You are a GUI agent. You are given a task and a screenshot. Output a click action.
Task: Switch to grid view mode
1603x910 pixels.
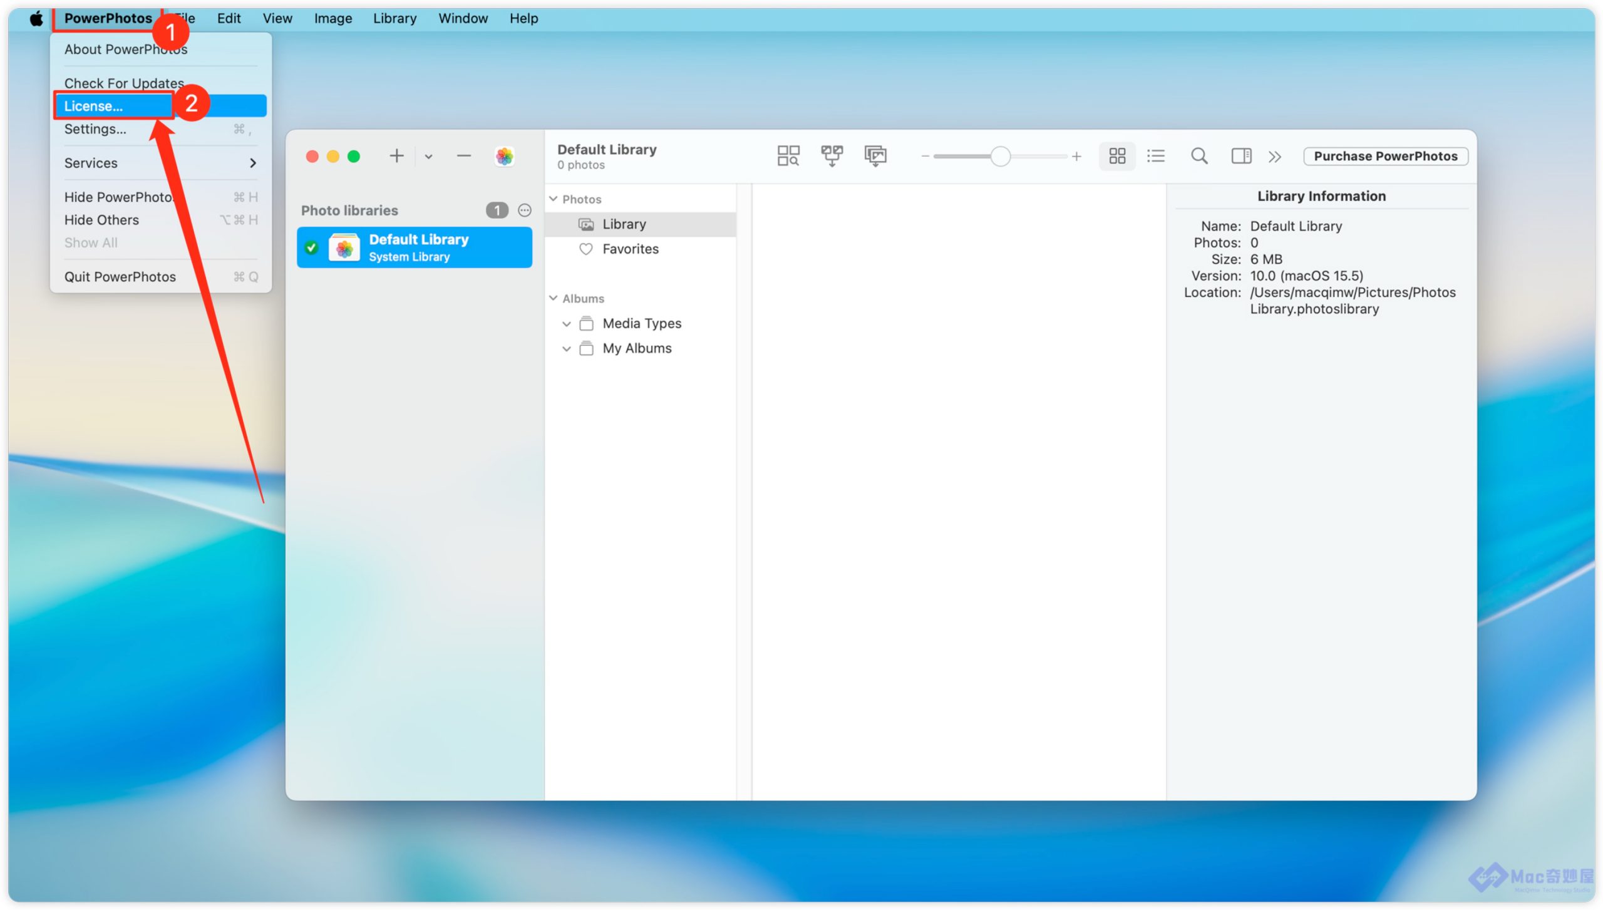1117,156
